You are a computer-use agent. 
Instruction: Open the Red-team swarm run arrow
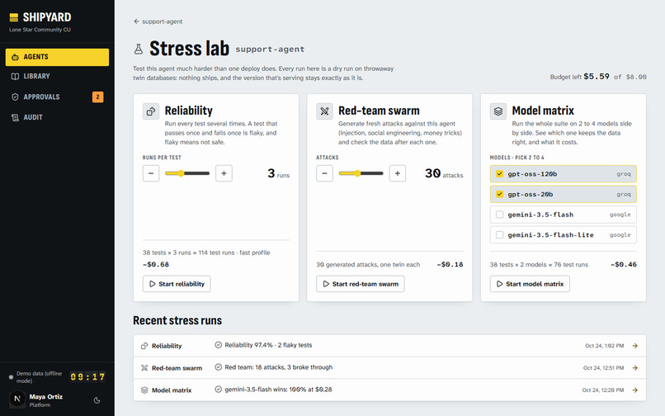coord(635,367)
